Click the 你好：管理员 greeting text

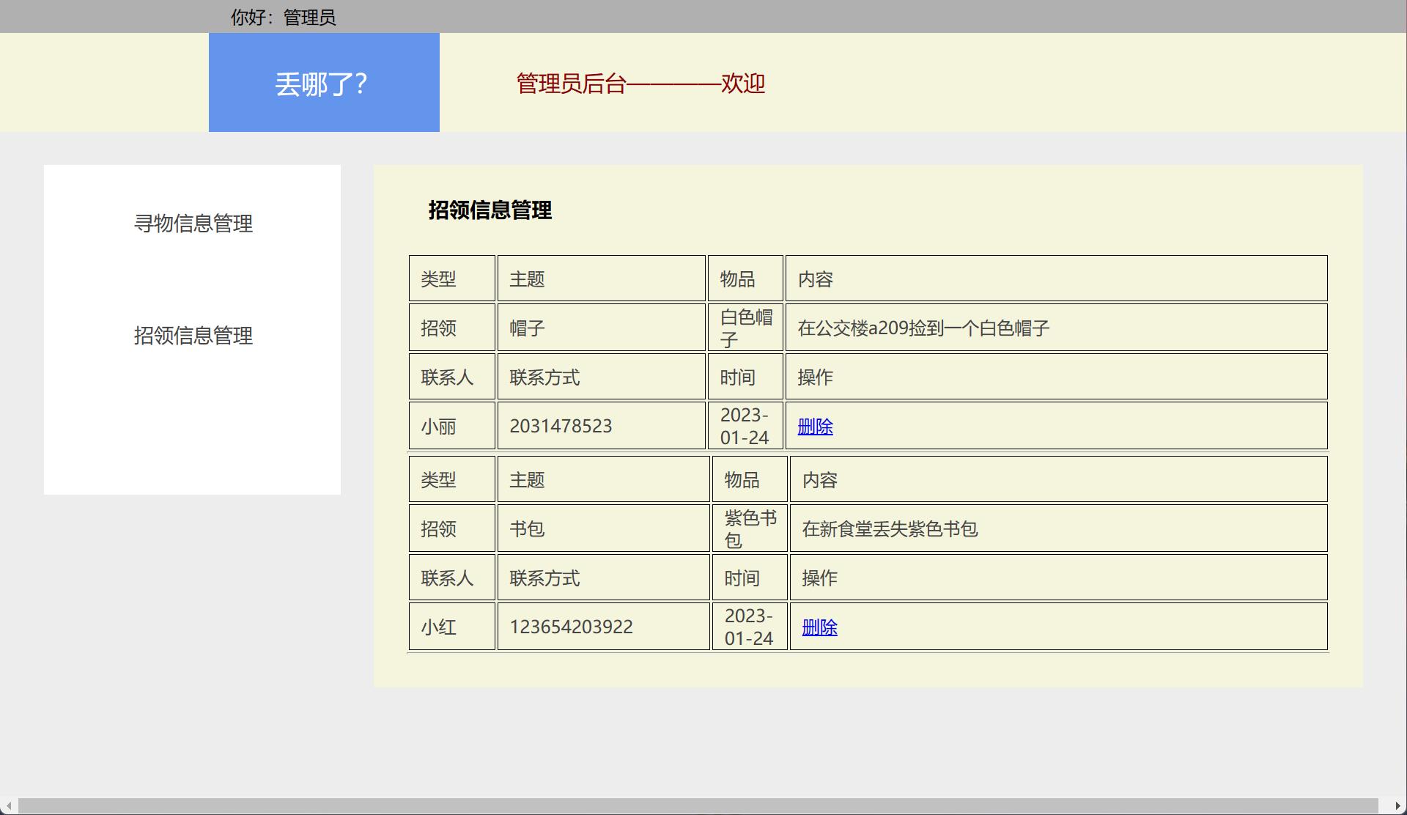[282, 17]
